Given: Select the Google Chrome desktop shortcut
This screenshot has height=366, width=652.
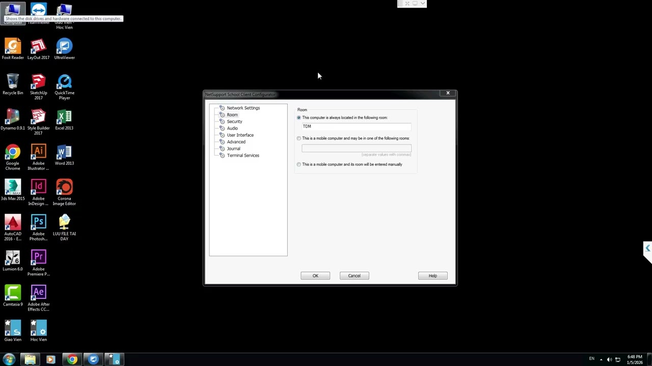Looking at the screenshot, I should pyautogui.click(x=13, y=158).
